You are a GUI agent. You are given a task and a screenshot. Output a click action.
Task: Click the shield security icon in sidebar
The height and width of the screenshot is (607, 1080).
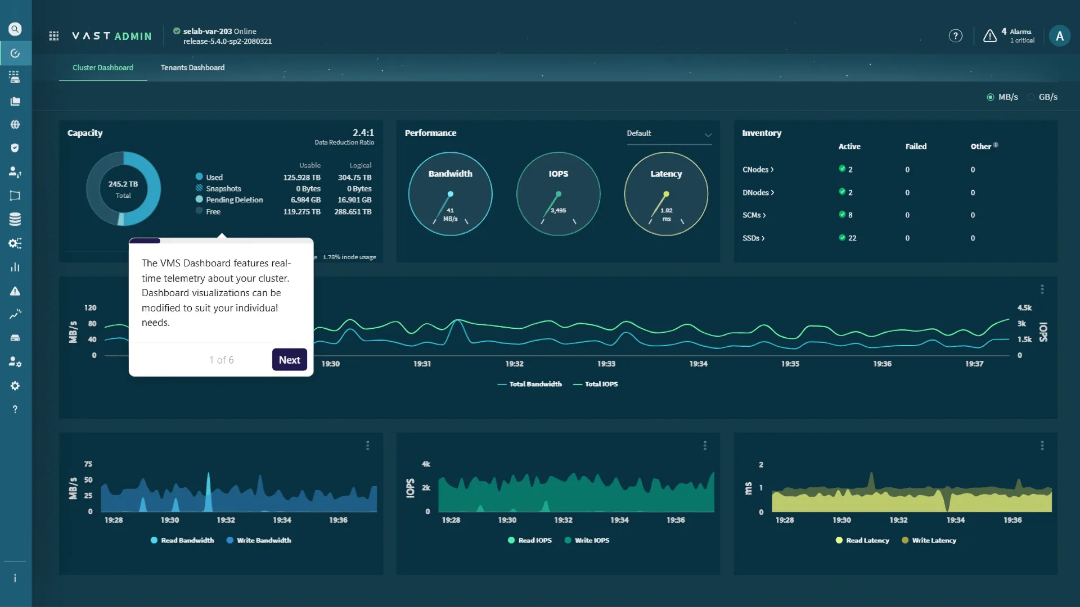click(x=15, y=148)
